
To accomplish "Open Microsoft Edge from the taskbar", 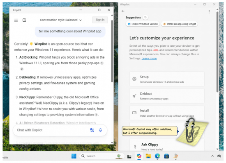I will tap(157, 156).
